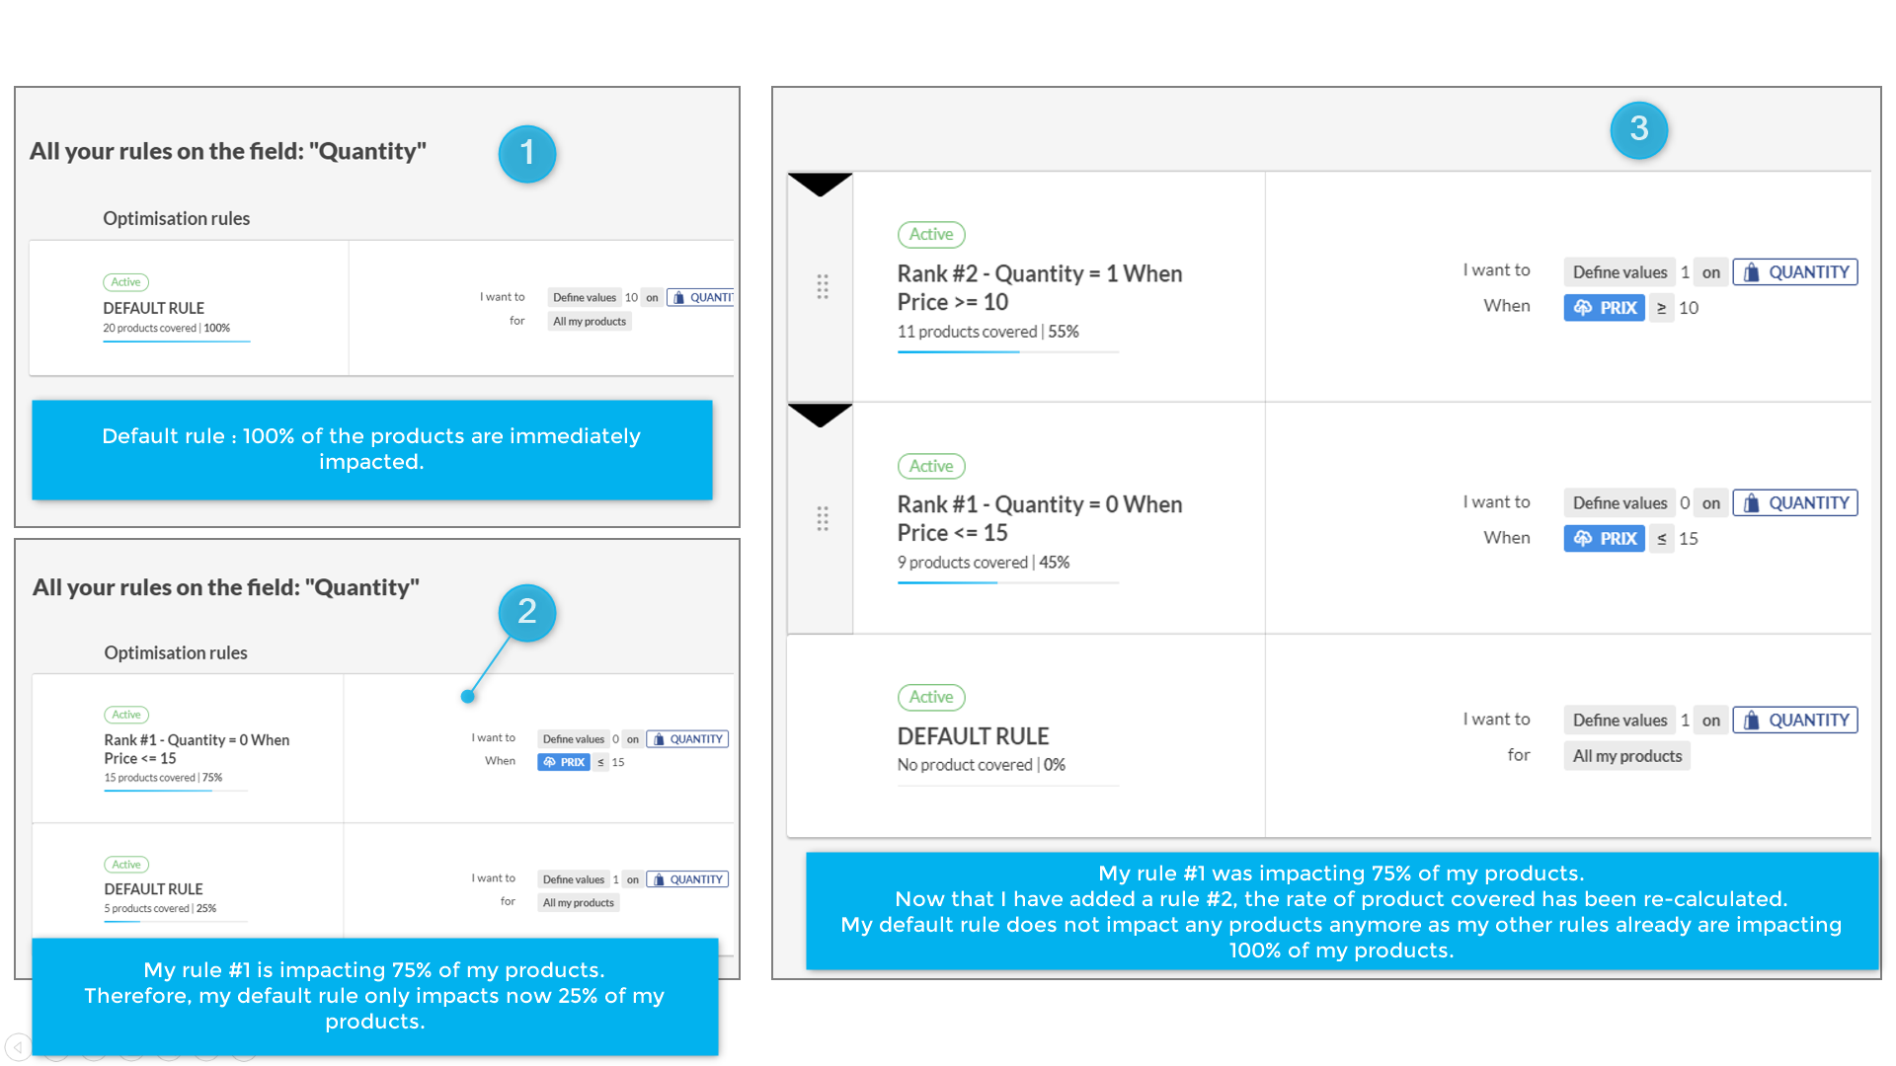Image resolution: width=1896 pixels, height=1066 pixels.
Task: Click the numbered circle badge 3
Action: (x=1638, y=129)
